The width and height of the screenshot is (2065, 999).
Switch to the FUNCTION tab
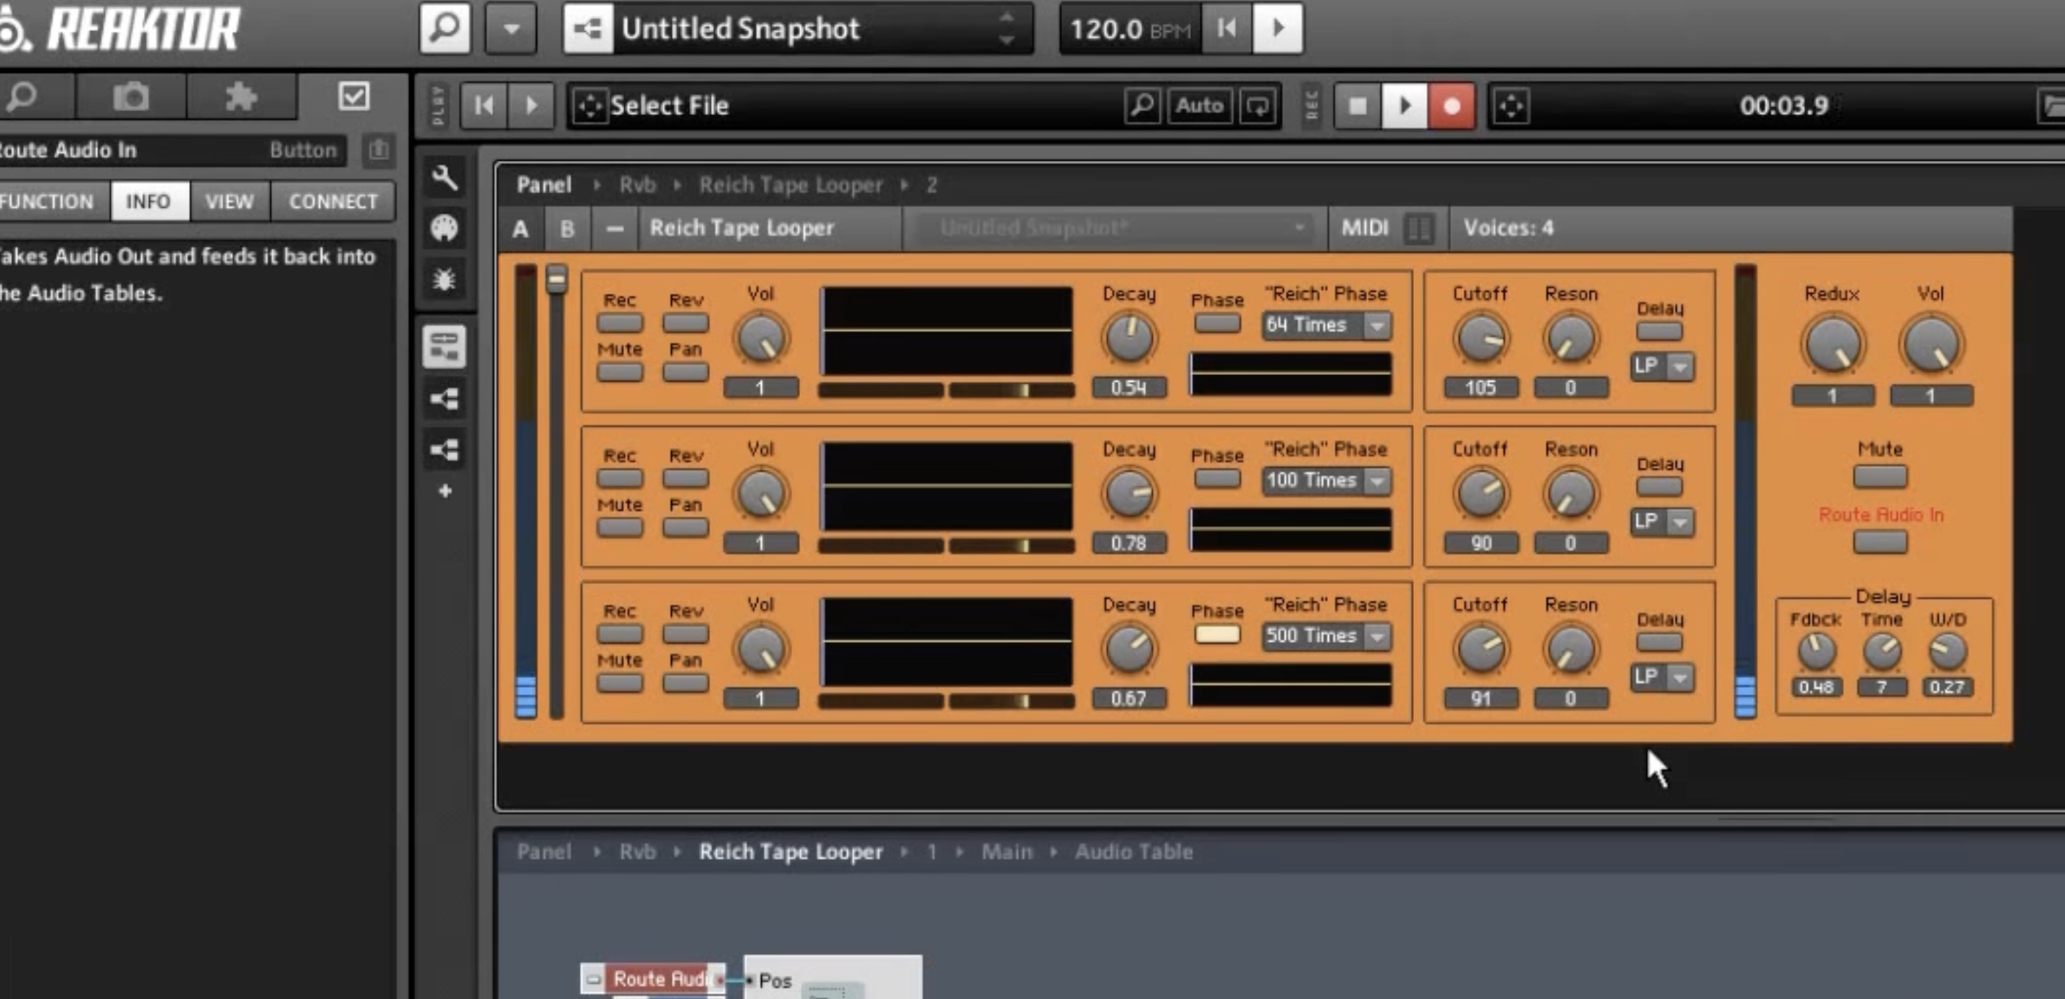pyautogui.click(x=46, y=201)
